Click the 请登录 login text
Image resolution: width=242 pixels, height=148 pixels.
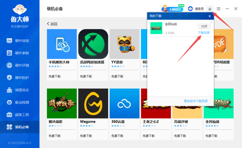coord(199,9)
